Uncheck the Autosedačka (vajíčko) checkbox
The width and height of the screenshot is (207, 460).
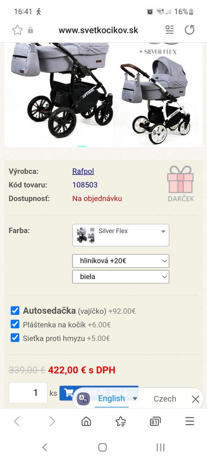tap(15, 311)
